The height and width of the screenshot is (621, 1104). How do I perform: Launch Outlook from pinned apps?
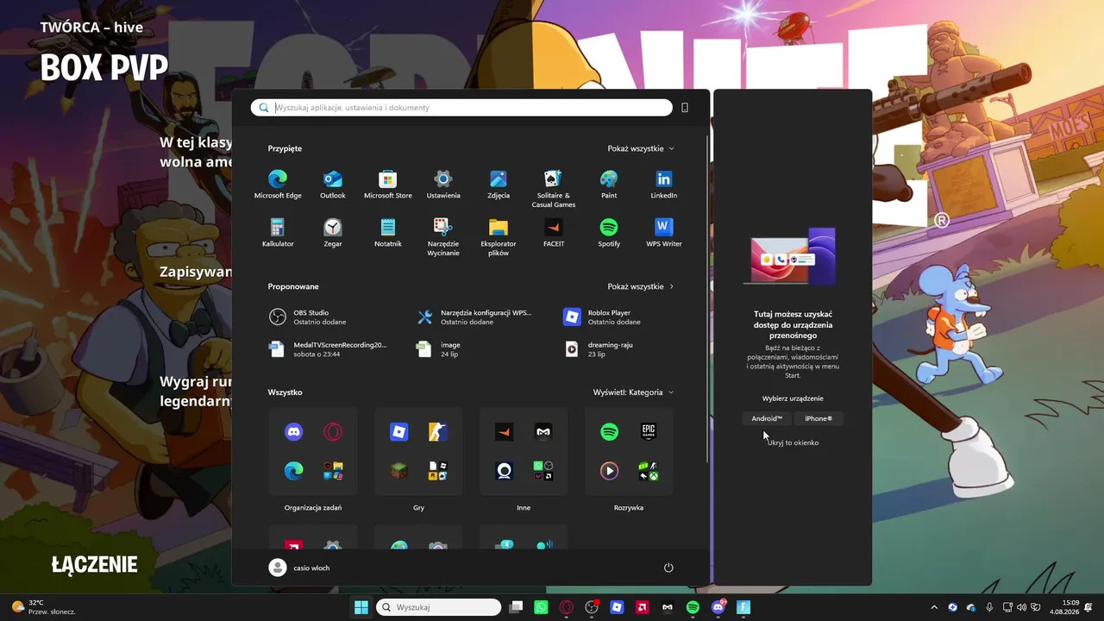[333, 185]
